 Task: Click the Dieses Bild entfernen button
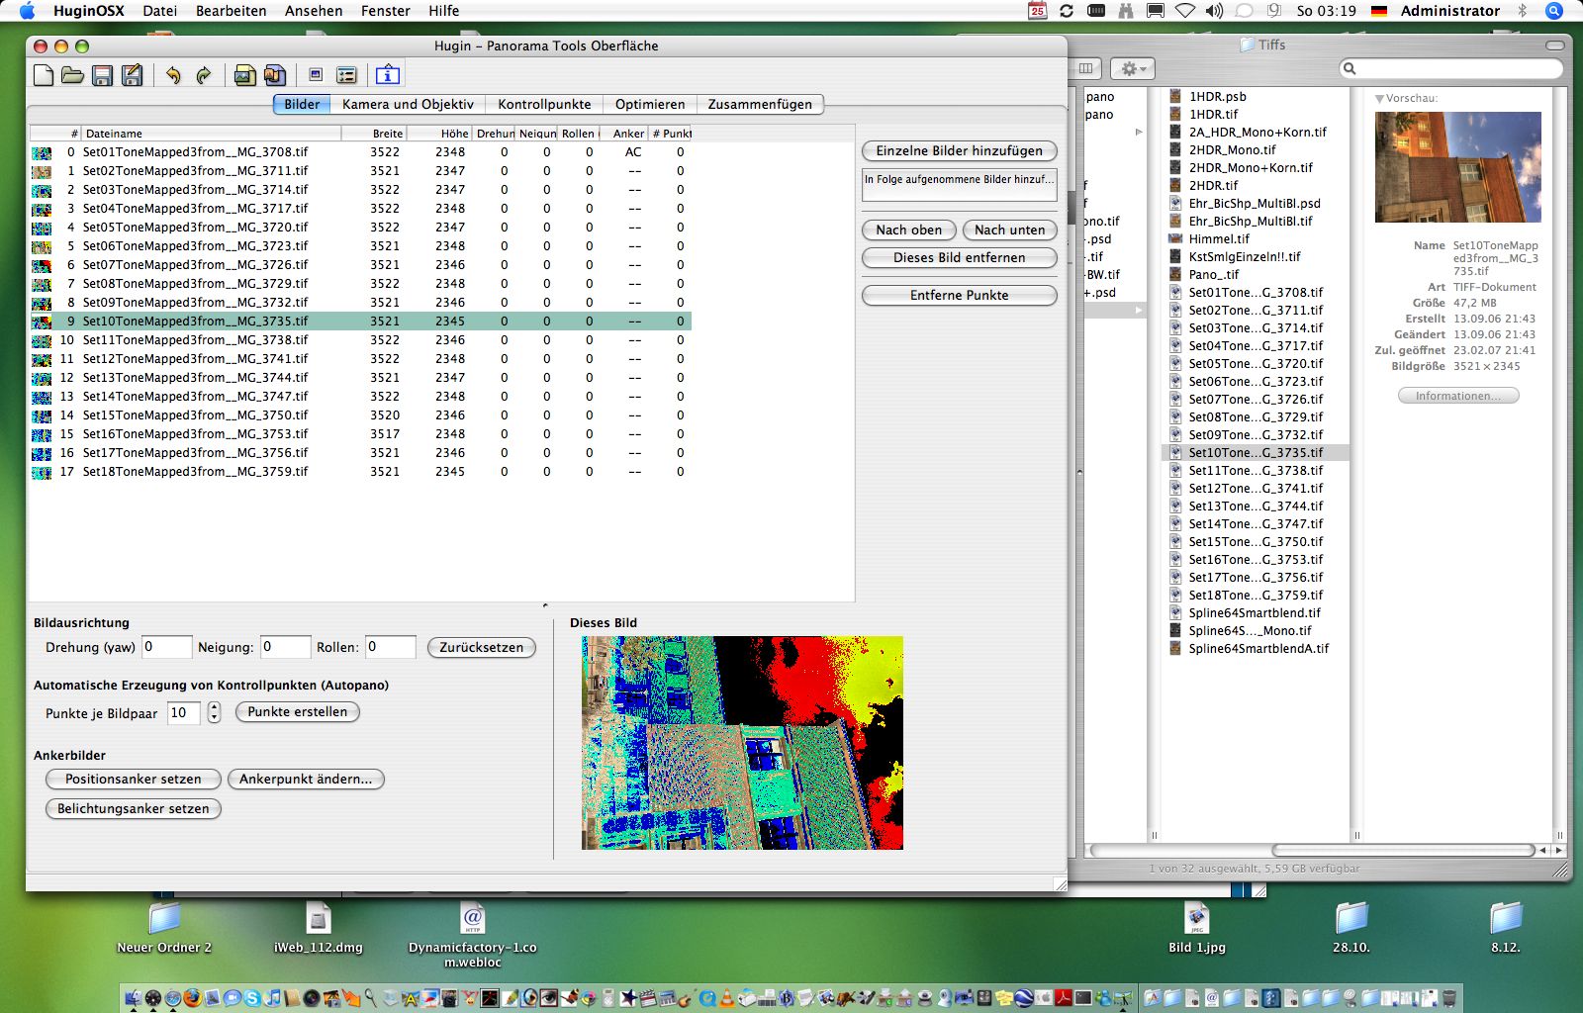click(959, 257)
